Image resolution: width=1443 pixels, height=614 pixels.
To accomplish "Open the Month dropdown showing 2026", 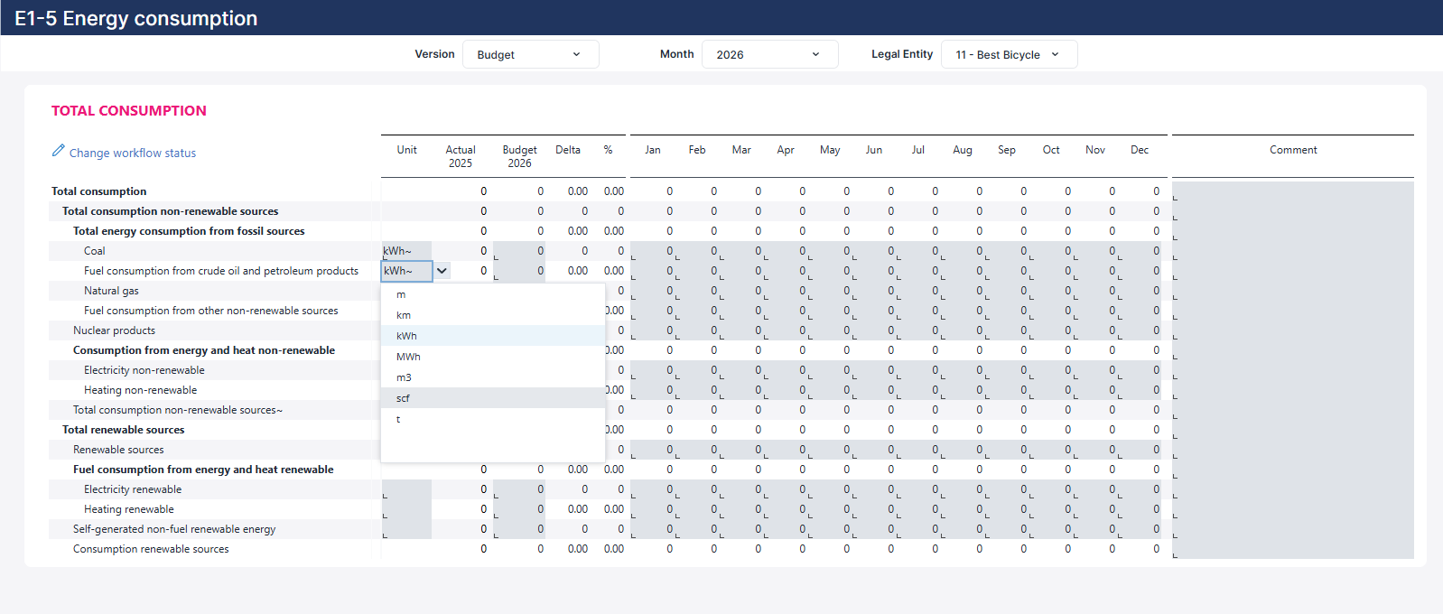I will tap(770, 54).
